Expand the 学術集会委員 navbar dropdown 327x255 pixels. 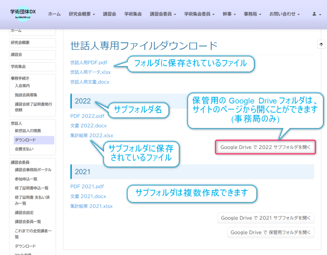pyautogui.click(x=199, y=14)
